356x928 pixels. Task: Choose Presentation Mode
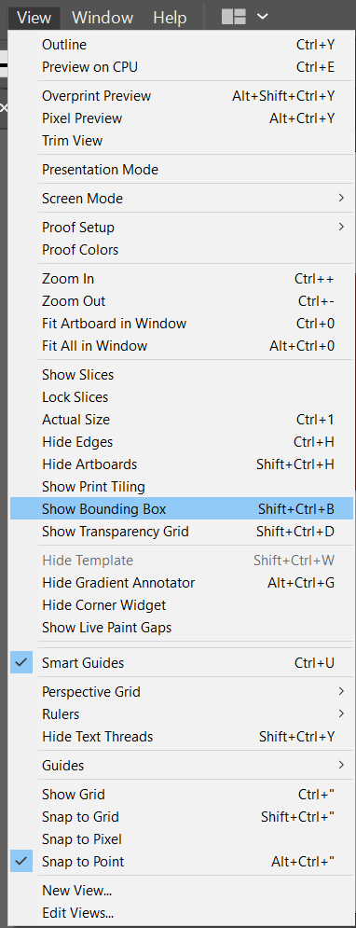[x=182, y=169]
